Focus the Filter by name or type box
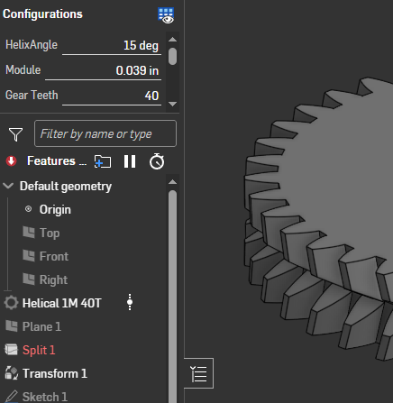The width and height of the screenshot is (393, 403). [x=105, y=133]
